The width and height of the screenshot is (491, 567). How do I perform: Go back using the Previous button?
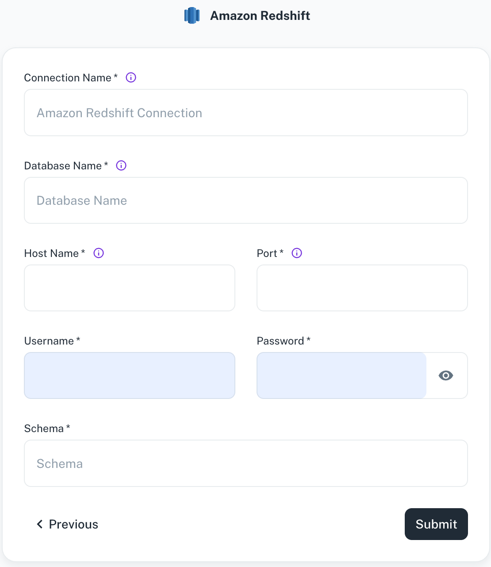click(67, 524)
